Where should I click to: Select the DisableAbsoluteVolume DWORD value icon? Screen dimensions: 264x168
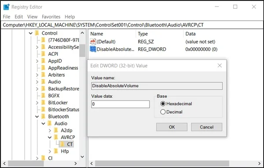click(93, 49)
